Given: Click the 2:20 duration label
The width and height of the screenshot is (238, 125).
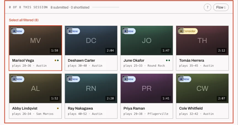Looking at the screenshot, I should [x=110, y=98].
